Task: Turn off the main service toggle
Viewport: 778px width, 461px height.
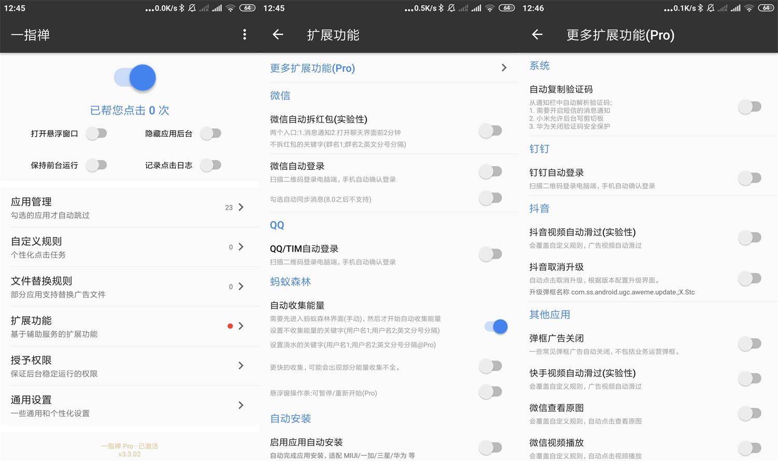Action: click(x=134, y=77)
